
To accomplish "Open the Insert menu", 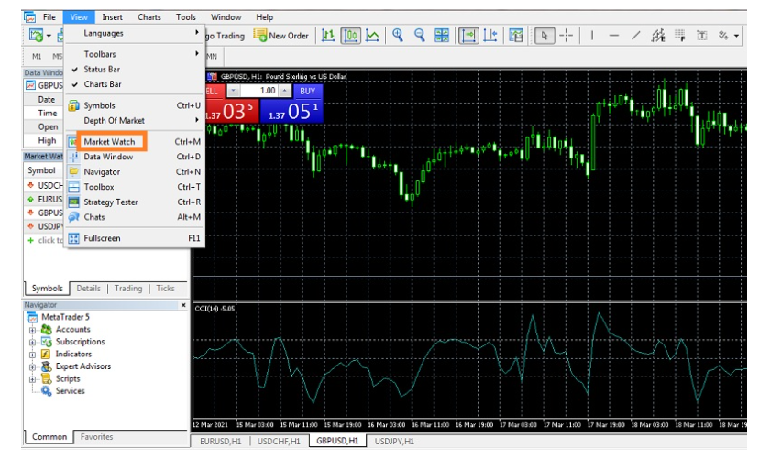I will tap(112, 17).
